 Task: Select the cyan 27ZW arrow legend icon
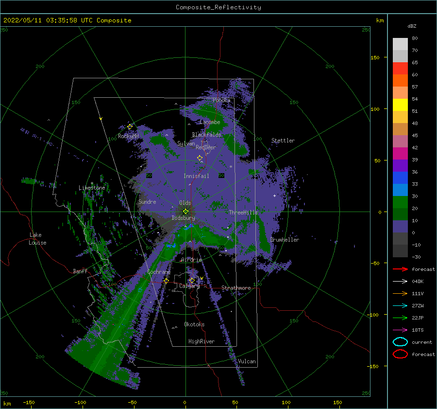pos(400,306)
